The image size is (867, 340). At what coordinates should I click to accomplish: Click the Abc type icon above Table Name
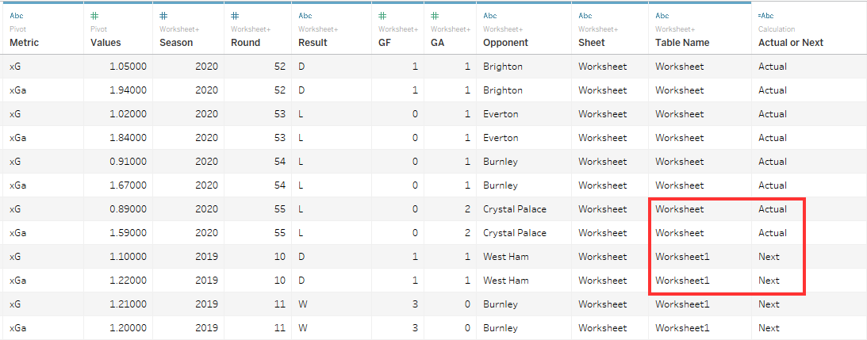[x=662, y=16]
